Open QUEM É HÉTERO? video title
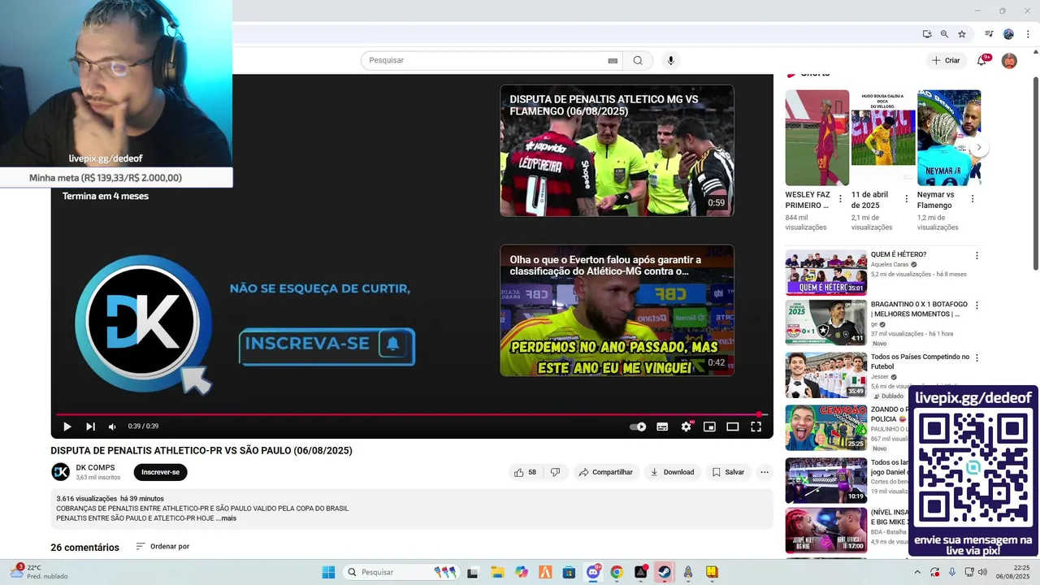1040x585 pixels. [x=899, y=254]
